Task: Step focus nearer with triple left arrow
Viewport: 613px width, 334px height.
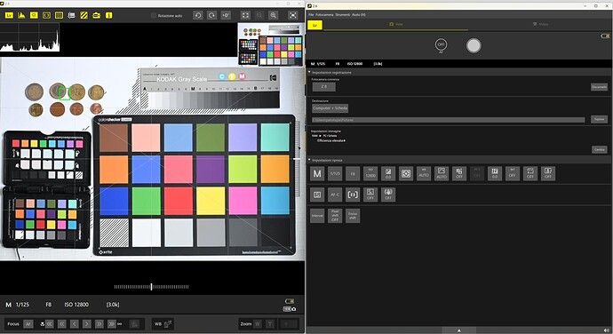Action: (x=49, y=324)
